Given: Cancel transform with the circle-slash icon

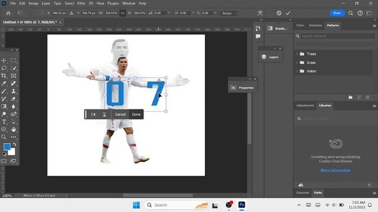Looking at the screenshot, I should click(279, 13).
